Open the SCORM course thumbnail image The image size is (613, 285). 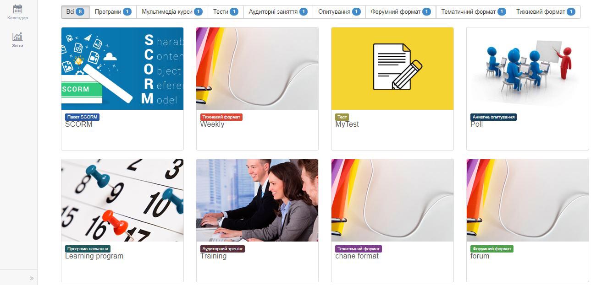tap(122, 69)
